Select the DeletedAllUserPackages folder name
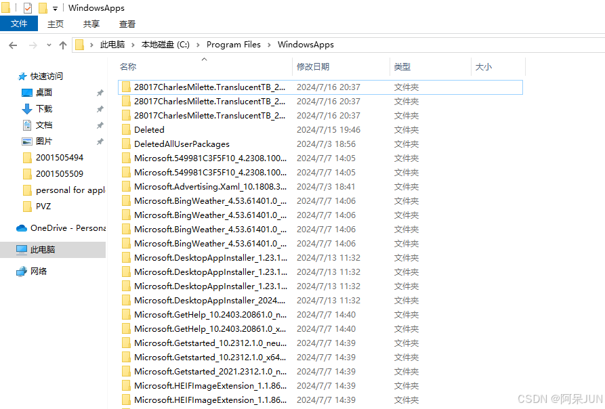Screen dimensions: 605x409 point(182,144)
